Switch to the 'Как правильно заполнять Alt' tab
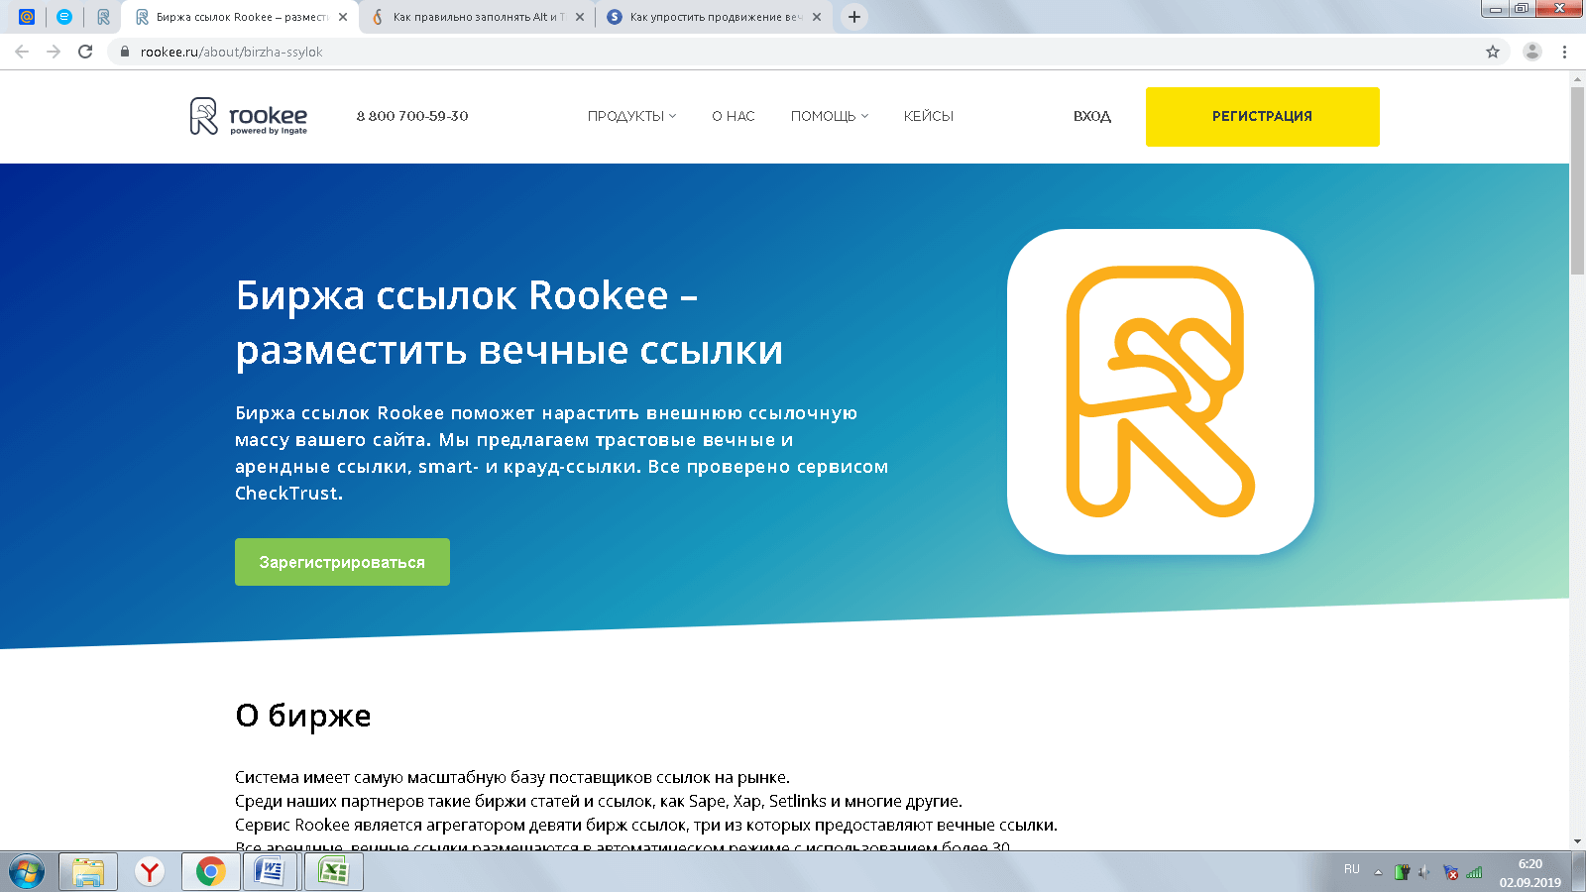This screenshot has width=1586, height=892. [x=476, y=17]
